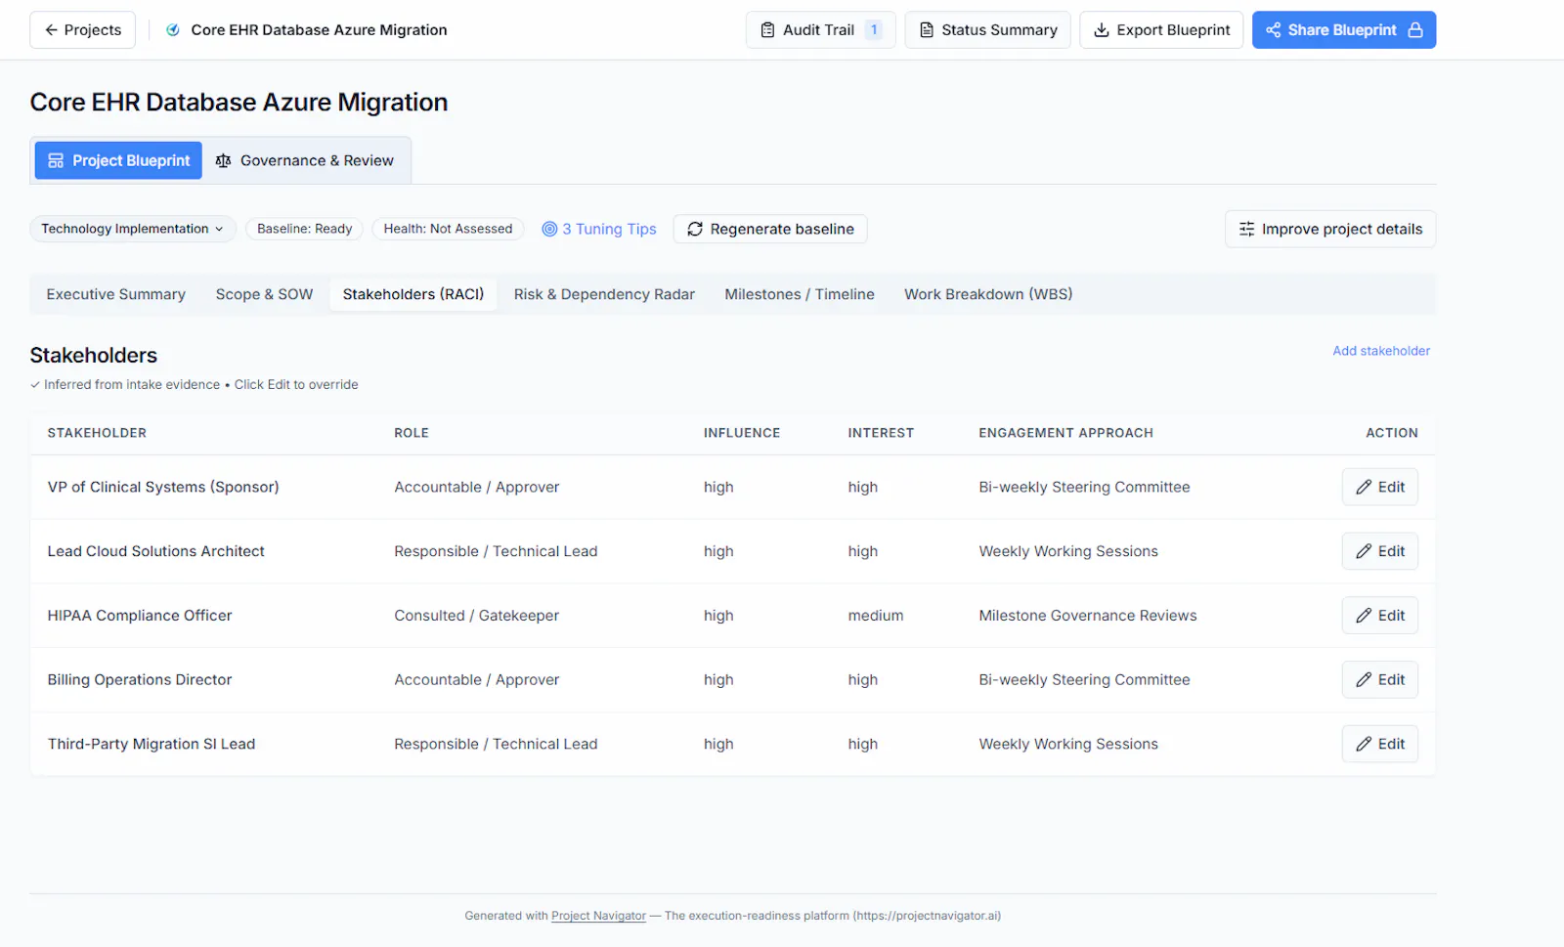This screenshot has width=1564, height=947.
Task: Switch to Project Blueprint tab
Action: [x=118, y=160]
